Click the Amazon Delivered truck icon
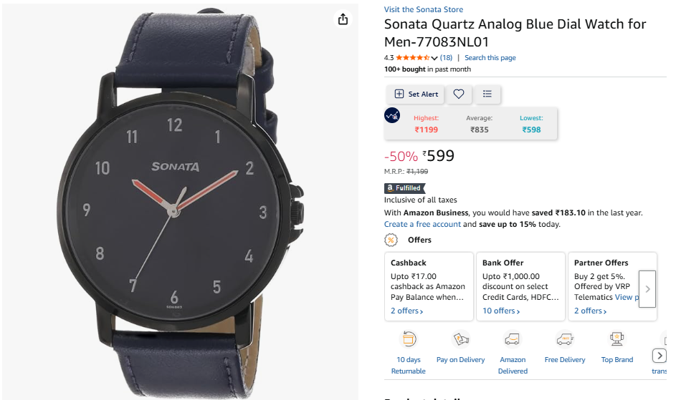 [x=513, y=339]
